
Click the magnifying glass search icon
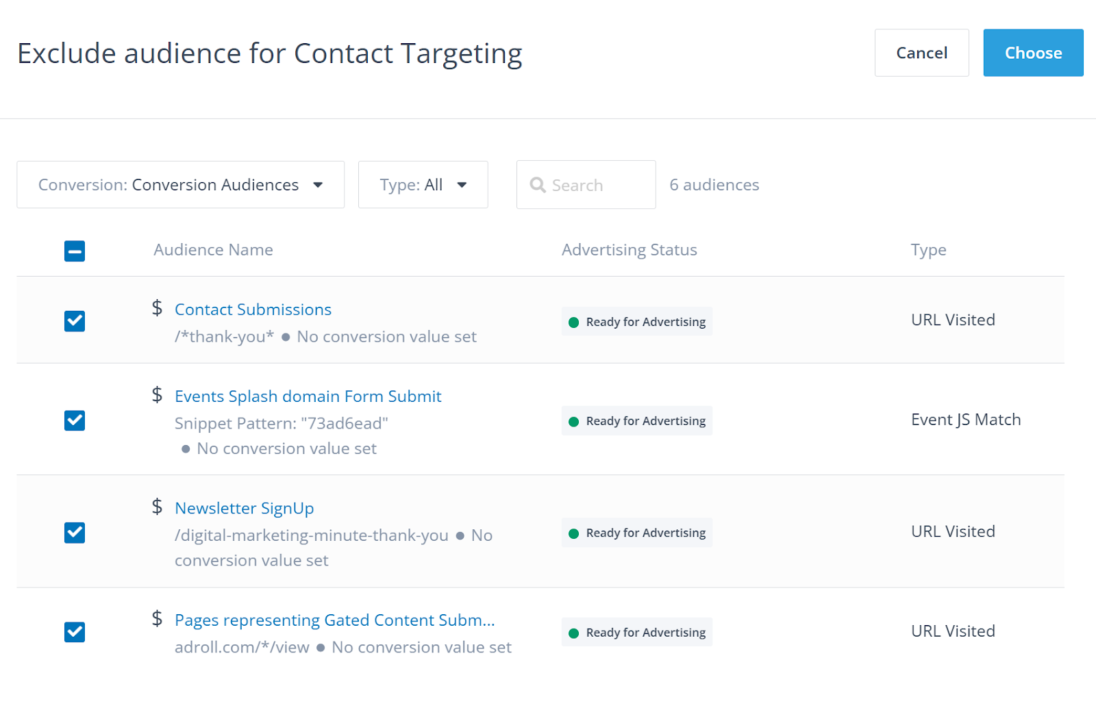pos(538,185)
